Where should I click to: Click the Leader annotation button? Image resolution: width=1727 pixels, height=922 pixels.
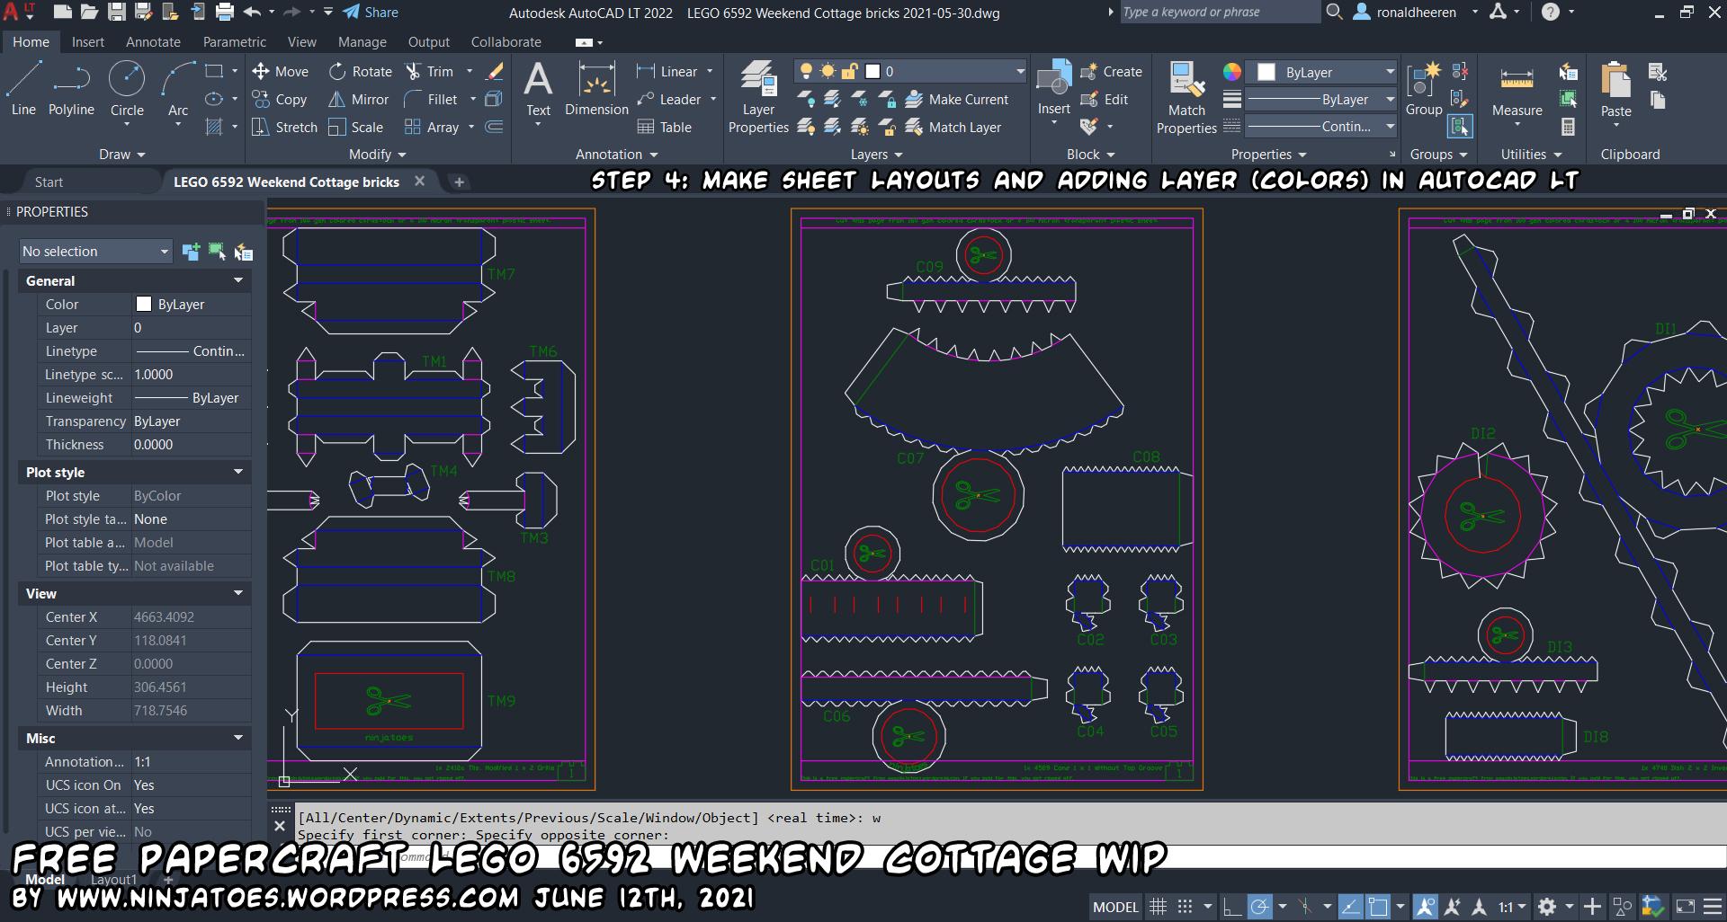click(x=669, y=100)
